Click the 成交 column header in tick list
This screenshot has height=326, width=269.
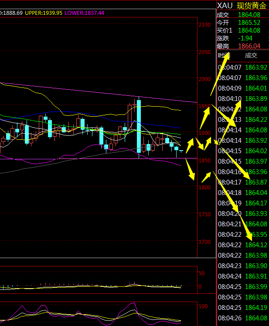tap(251, 55)
